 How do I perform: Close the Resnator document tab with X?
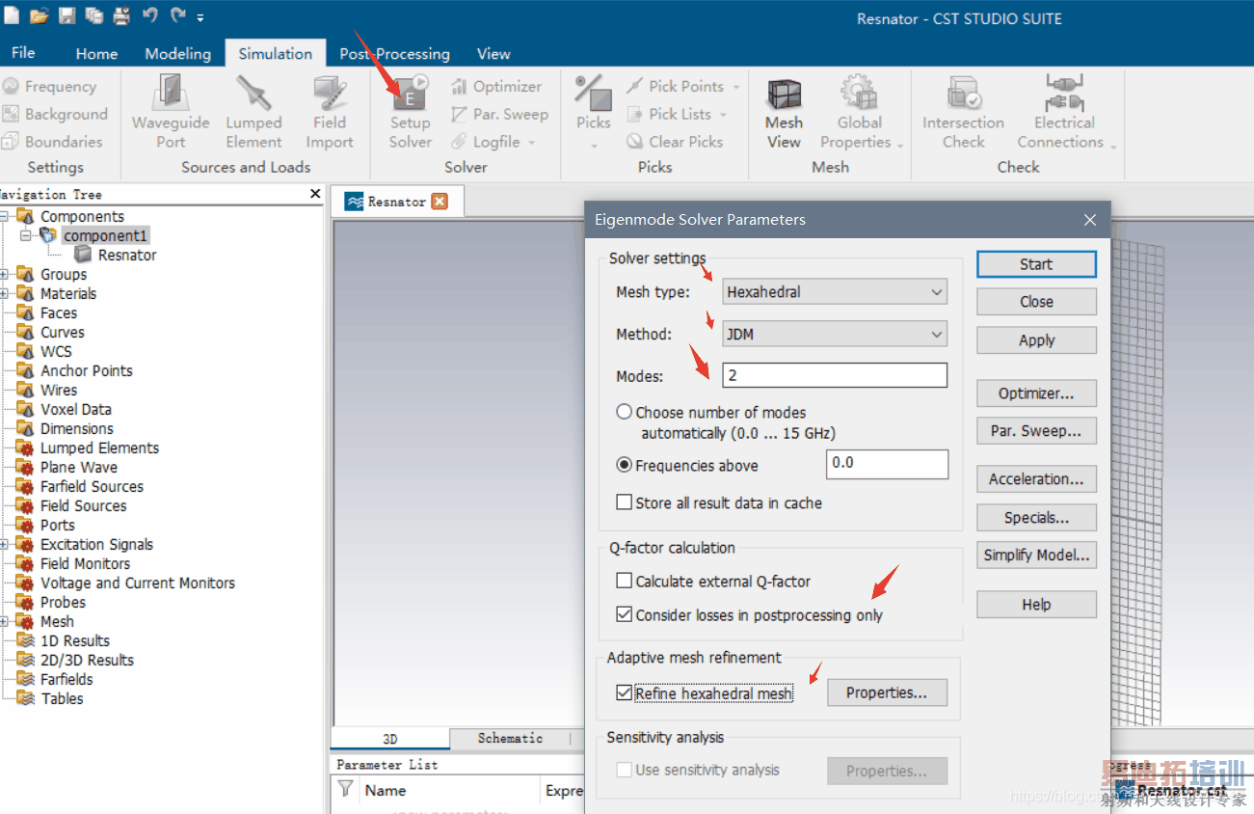click(x=440, y=202)
